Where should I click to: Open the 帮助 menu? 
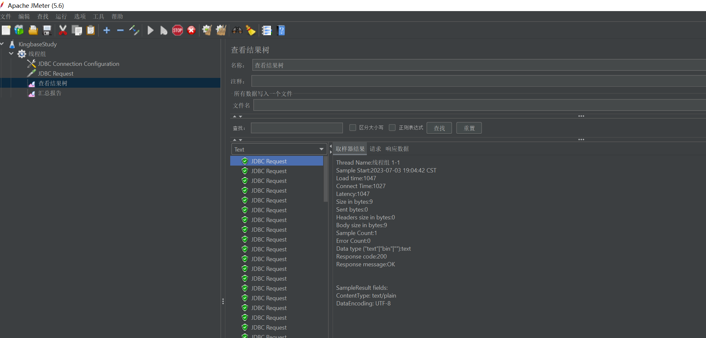(x=117, y=16)
